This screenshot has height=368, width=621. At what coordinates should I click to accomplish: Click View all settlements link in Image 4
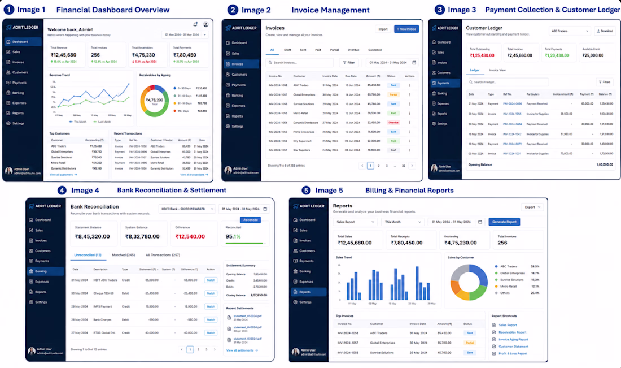coord(242,350)
